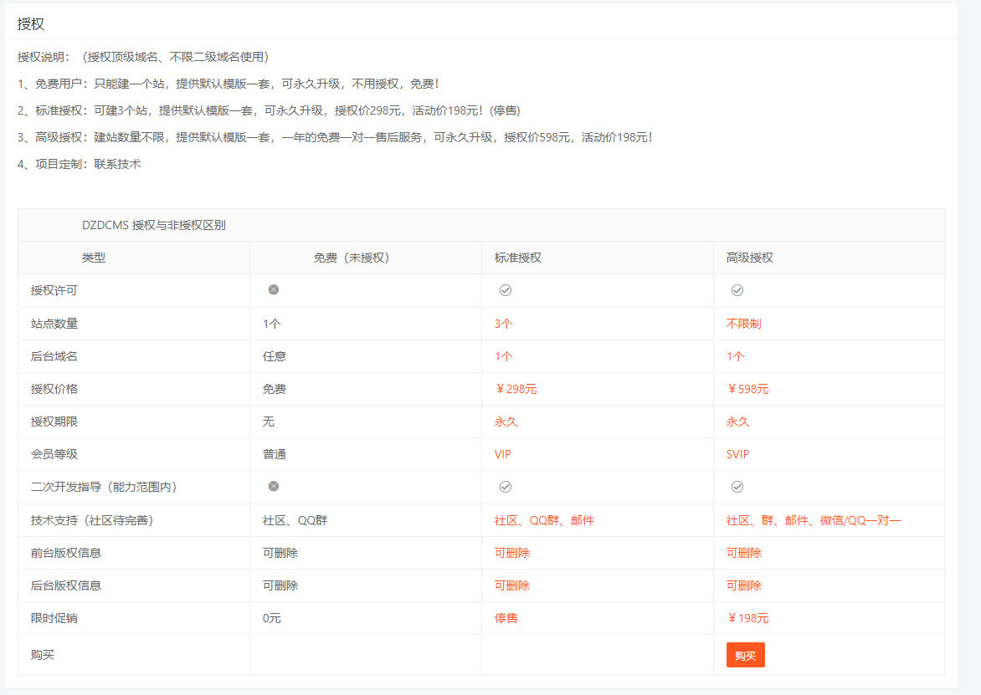Click the check icon under 高级授权 for 授权许可
Viewport: 981px width, 695px height.
tap(737, 290)
